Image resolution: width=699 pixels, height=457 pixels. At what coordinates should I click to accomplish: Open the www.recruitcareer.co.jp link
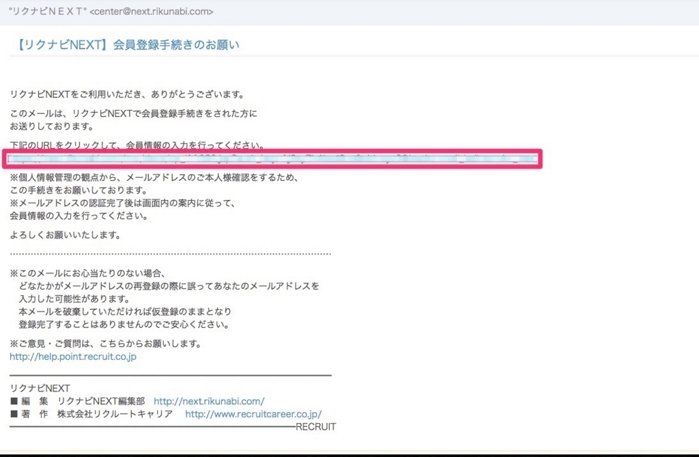(x=253, y=414)
